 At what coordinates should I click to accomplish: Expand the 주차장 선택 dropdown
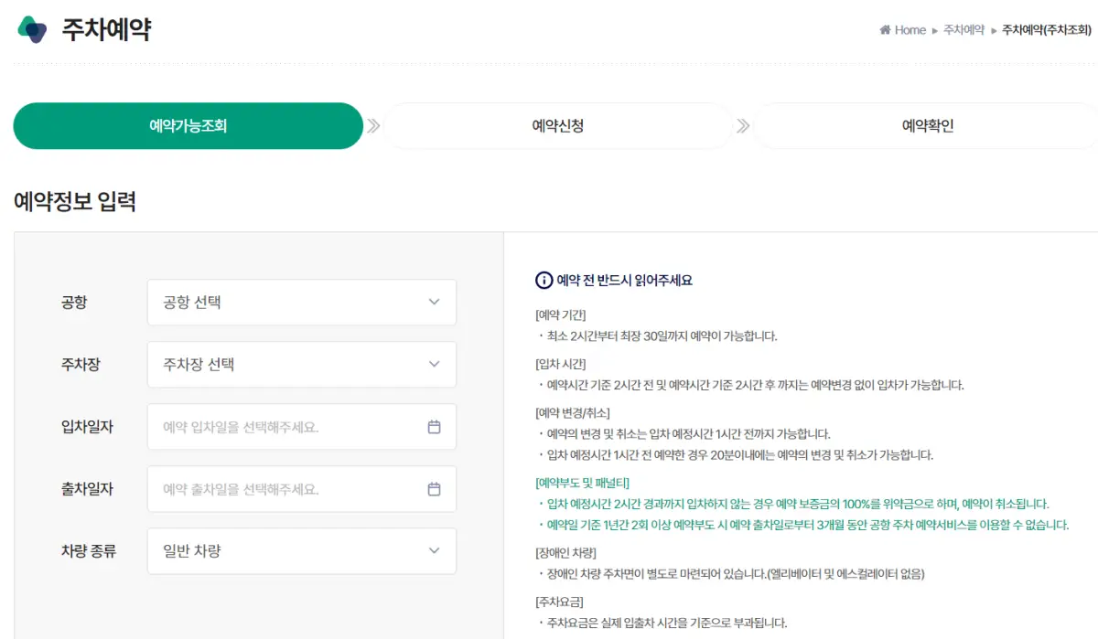point(302,365)
